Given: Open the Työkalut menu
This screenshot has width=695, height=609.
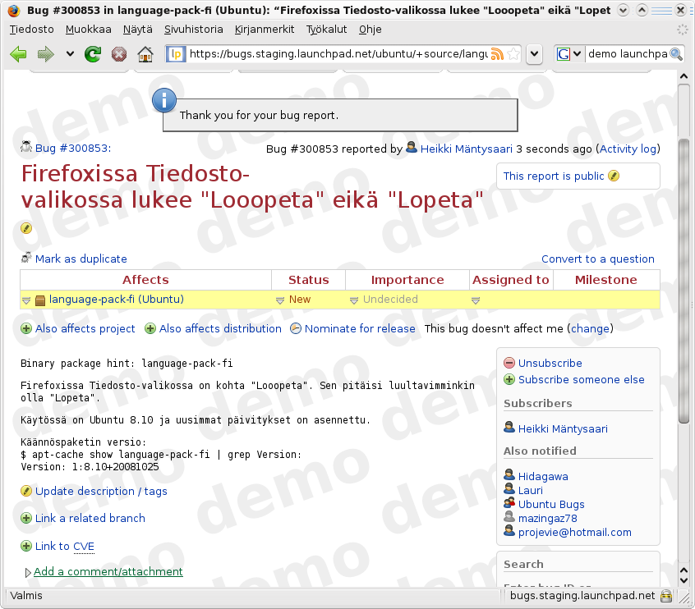Looking at the screenshot, I should (x=327, y=29).
